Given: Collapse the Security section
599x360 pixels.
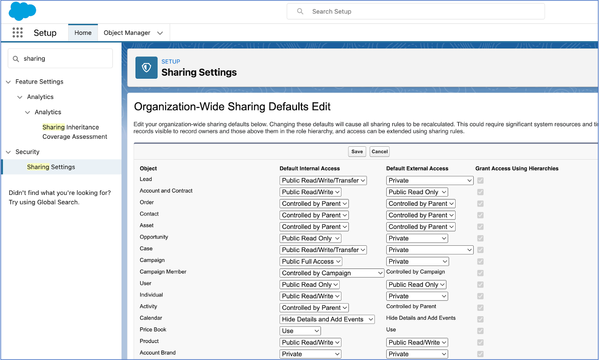Looking at the screenshot, I should point(8,152).
